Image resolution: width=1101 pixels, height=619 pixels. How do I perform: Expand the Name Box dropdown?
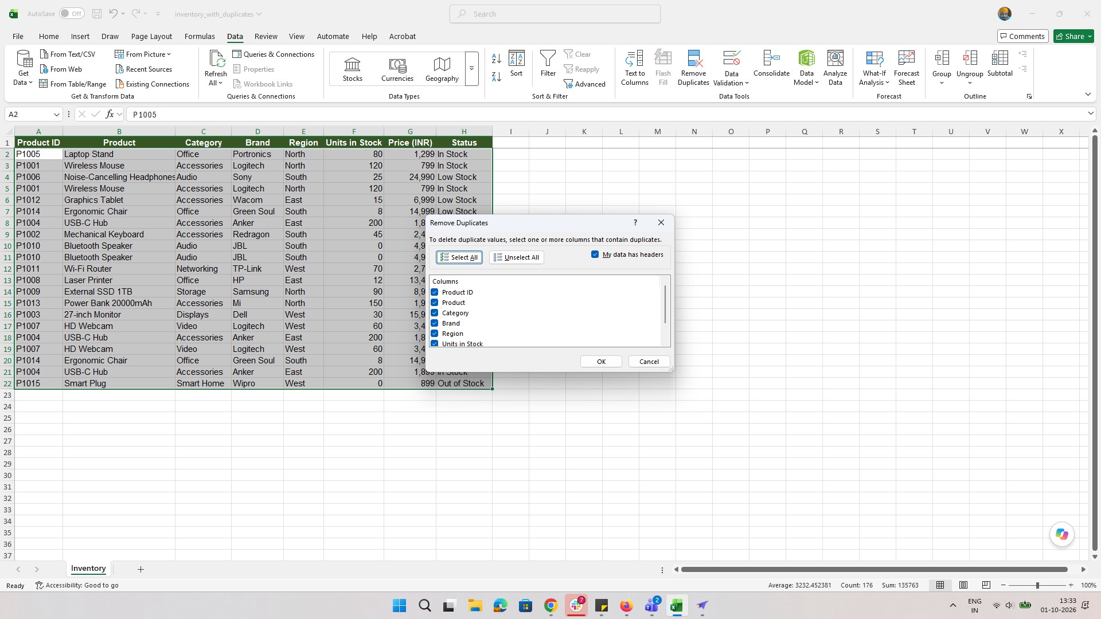56,115
